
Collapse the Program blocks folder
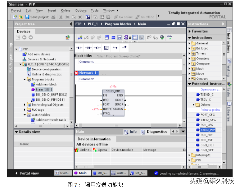point(25,79)
